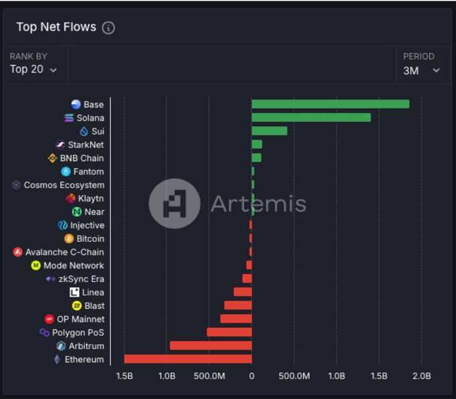
Task: Select the green StarkNet inflow bar
Action: [257, 145]
